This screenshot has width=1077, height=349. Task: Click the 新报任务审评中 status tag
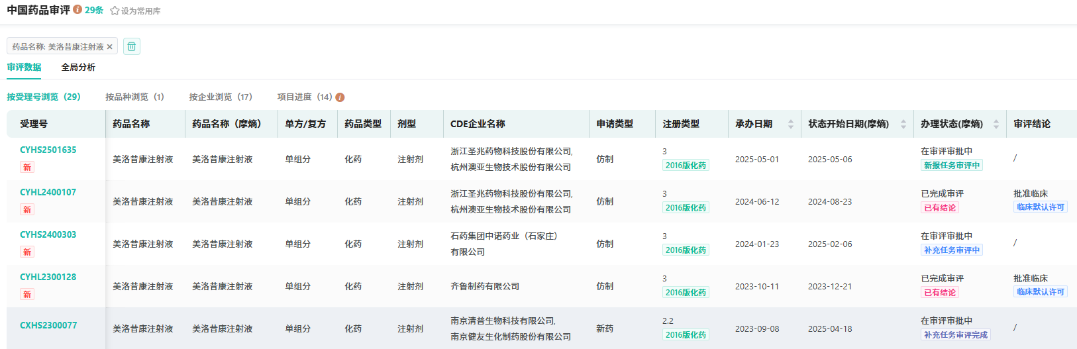click(x=951, y=166)
